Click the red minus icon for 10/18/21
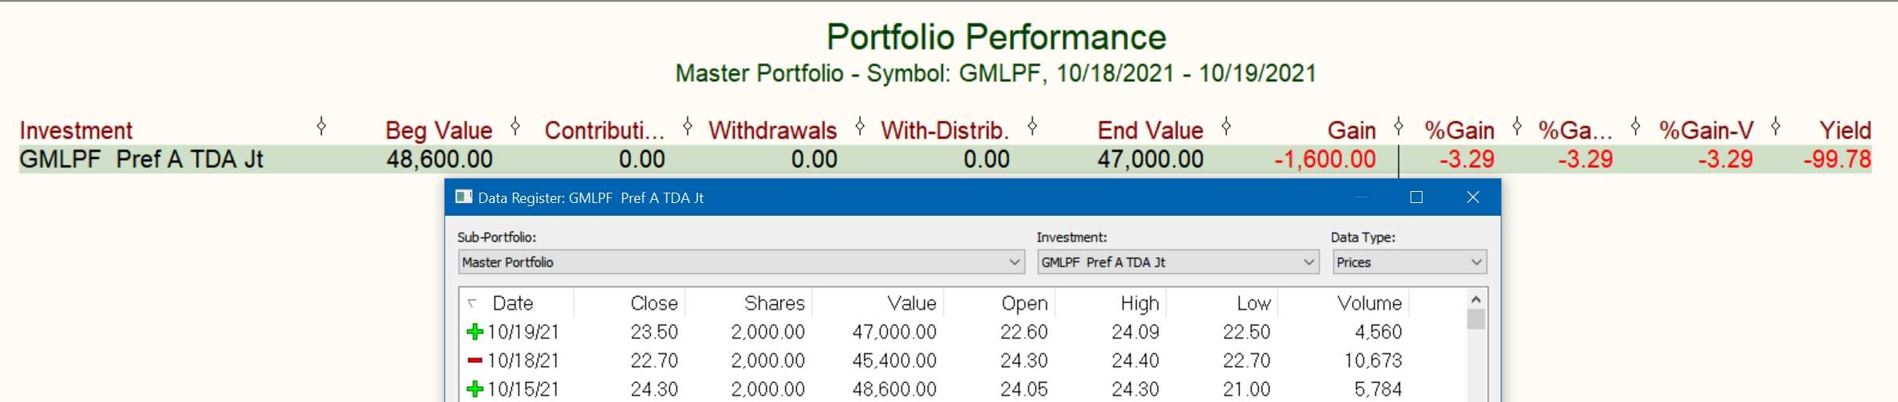1898x402 pixels. [x=475, y=361]
